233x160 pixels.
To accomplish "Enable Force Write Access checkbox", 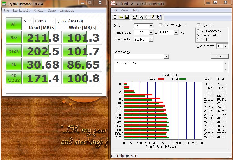I will tap(160, 25).
